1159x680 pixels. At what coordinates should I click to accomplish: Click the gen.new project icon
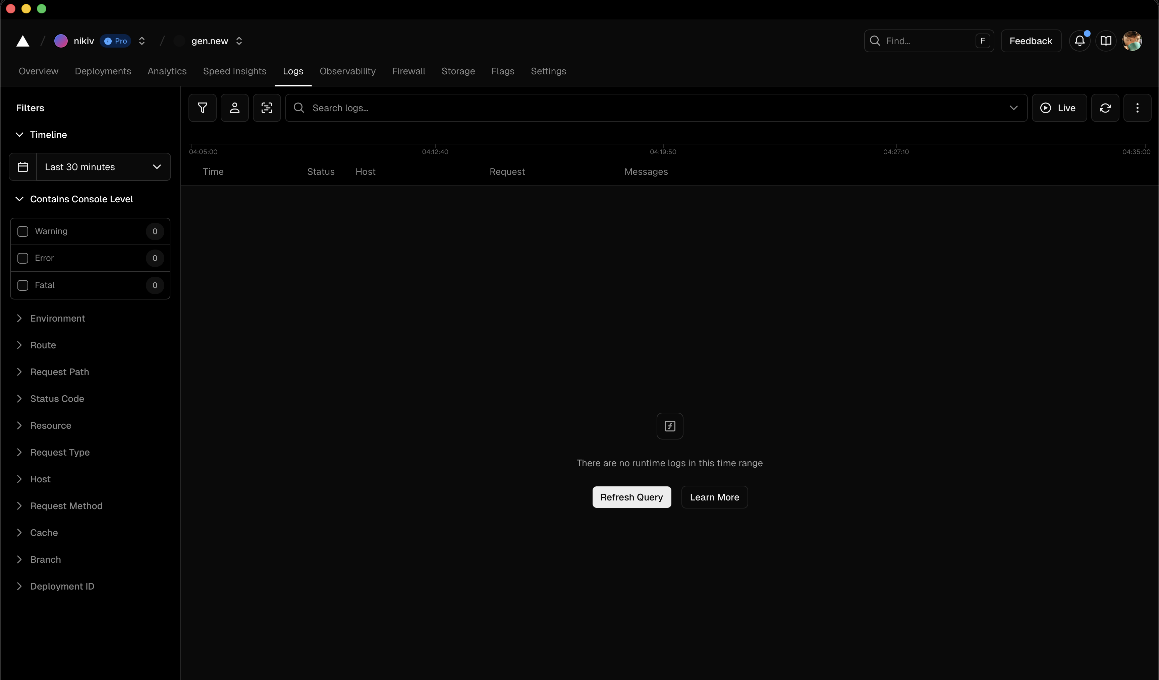coord(179,41)
